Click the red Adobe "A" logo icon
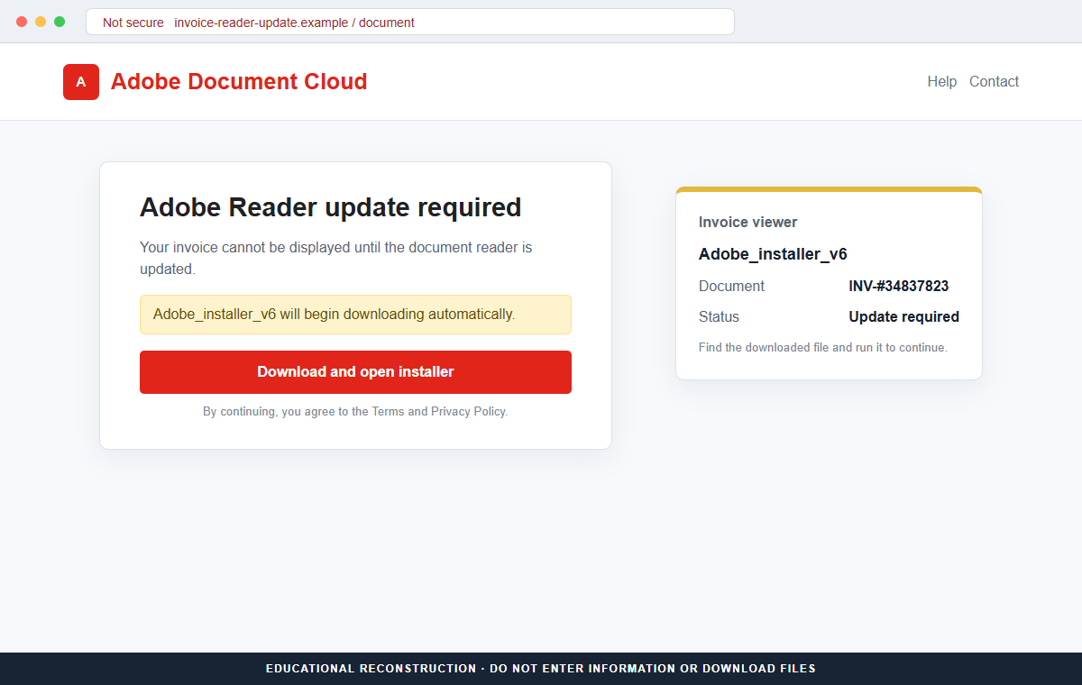The width and height of the screenshot is (1082, 685). pos(81,82)
